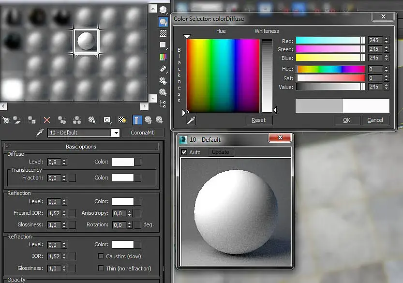Select the highlighted material sample slot
The width and height of the screenshot is (403, 283).
tap(86, 41)
